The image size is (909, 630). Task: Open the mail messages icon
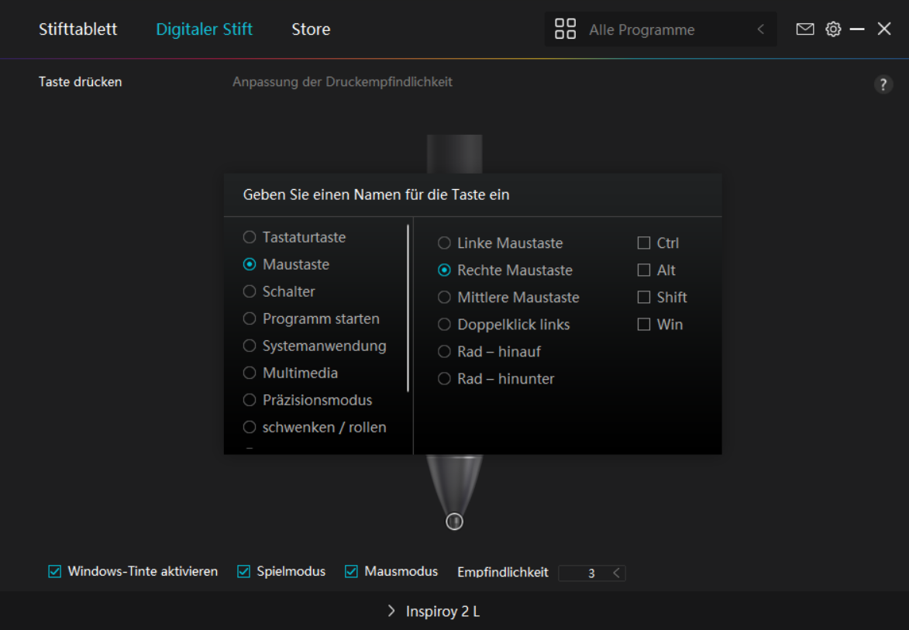pyautogui.click(x=805, y=29)
